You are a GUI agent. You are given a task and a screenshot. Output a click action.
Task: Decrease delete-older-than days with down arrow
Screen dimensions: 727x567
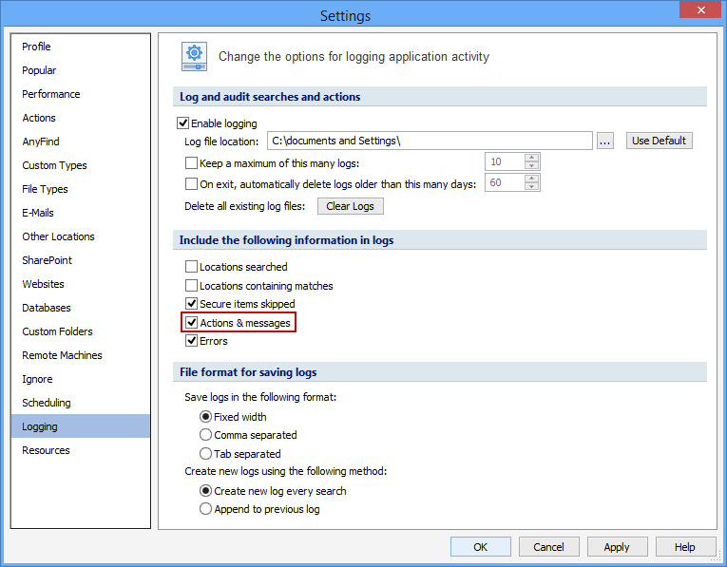(x=531, y=187)
